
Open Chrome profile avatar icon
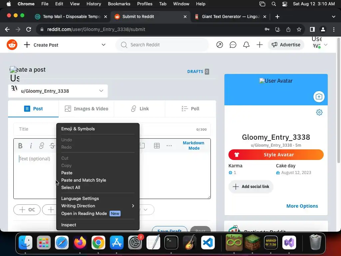[323, 29]
